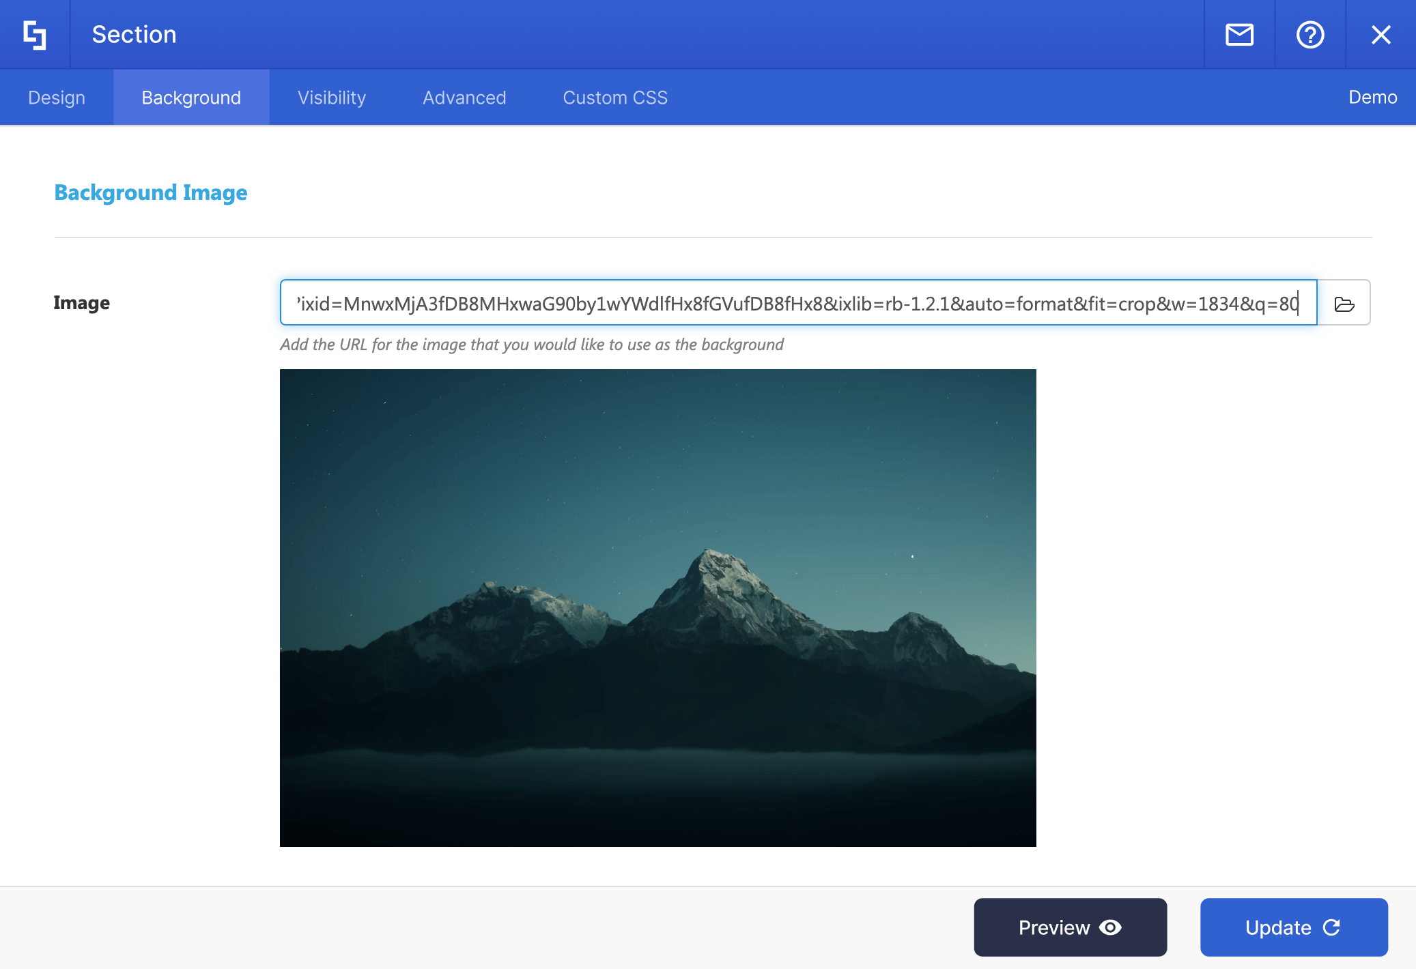The image size is (1416, 969).
Task: Click the Demo link
Action: 1372,98
